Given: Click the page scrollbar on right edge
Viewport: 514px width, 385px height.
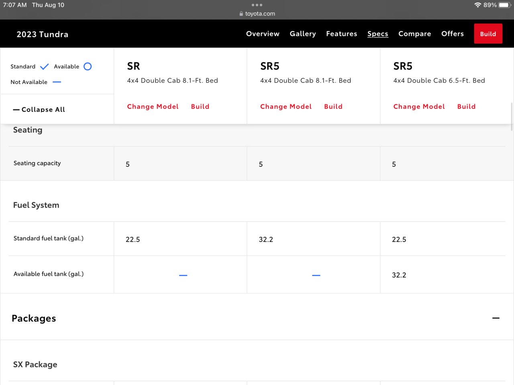Looking at the screenshot, I should tap(512, 117).
